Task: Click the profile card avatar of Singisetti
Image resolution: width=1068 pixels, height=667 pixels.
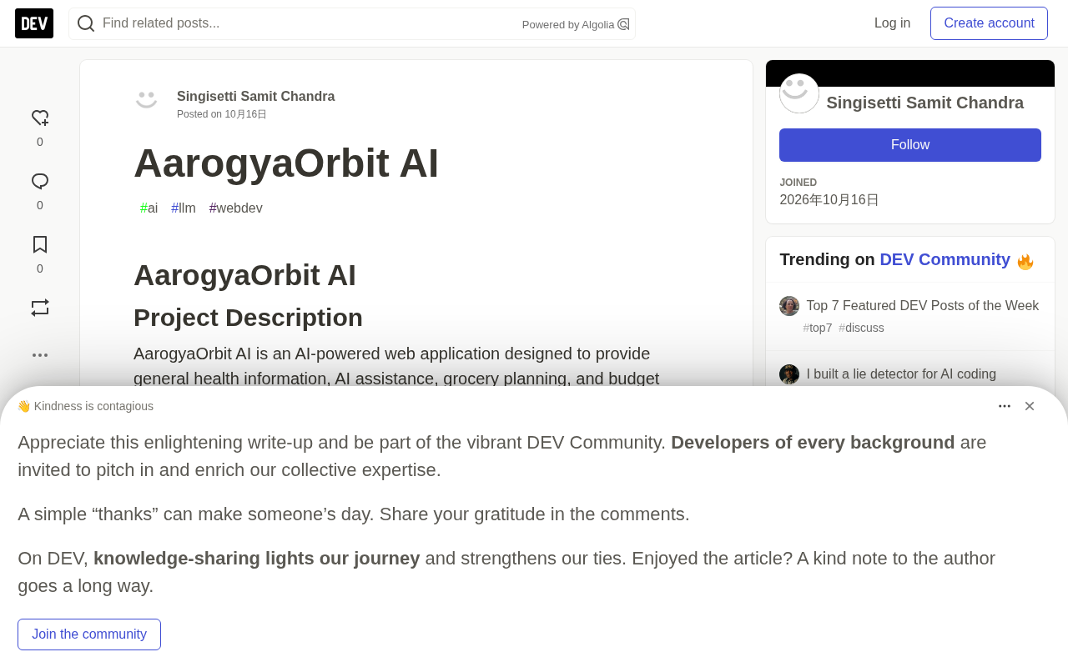Action: tap(799, 93)
